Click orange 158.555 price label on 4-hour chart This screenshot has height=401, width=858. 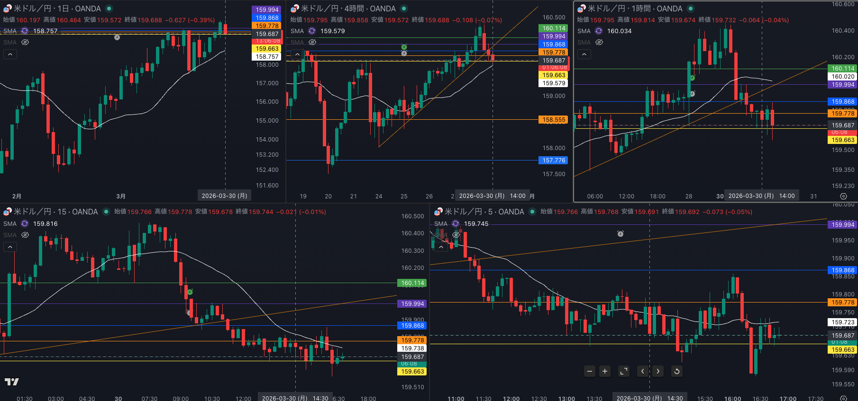coord(553,120)
